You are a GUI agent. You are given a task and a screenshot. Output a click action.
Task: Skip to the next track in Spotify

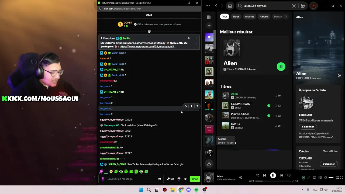coord(282,175)
